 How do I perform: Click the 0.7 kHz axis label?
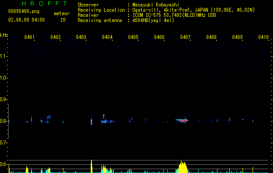point(3,143)
